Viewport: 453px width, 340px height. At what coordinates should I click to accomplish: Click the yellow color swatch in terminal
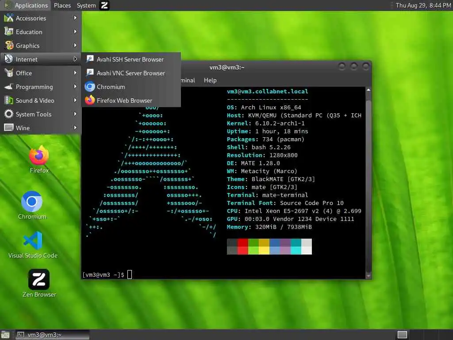(264, 247)
